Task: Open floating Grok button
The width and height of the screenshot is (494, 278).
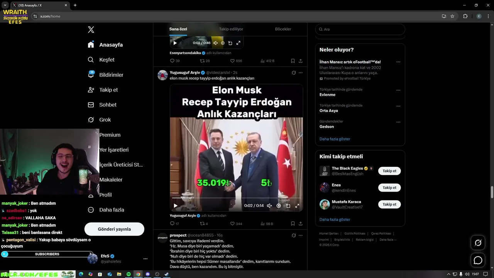Action: click(478, 243)
